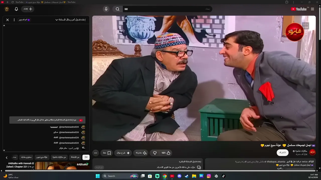This screenshot has height=180, width=321.
Task: Show more filter chips with the arrow
Action: (7, 157)
